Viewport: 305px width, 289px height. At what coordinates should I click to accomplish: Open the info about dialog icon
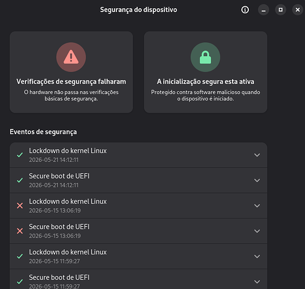click(x=245, y=10)
